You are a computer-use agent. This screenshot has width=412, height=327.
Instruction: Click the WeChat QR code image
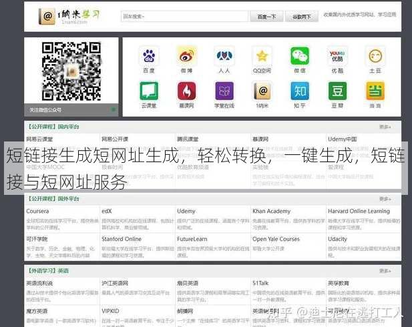[x=71, y=71]
